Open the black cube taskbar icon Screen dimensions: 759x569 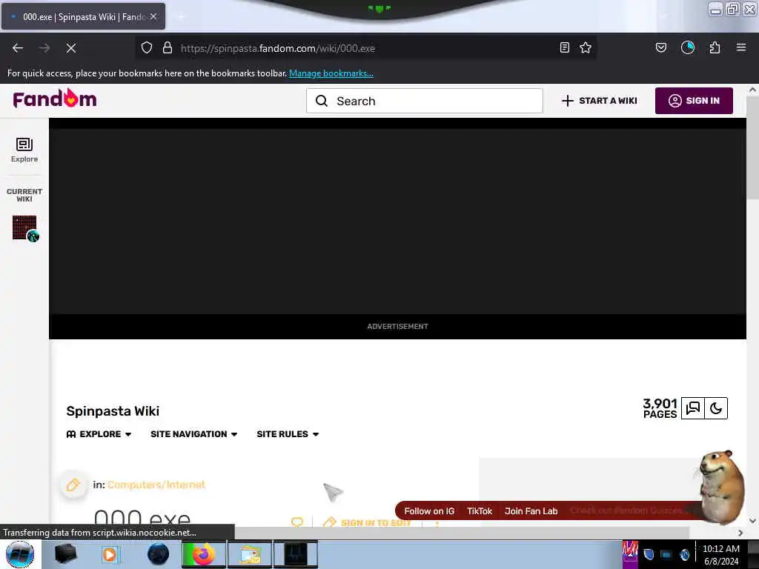click(65, 554)
